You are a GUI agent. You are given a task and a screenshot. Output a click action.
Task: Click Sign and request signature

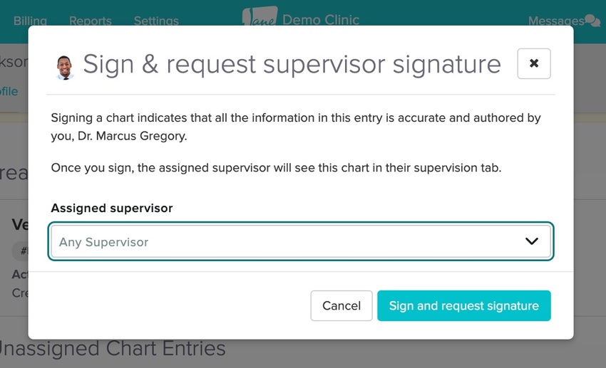(463, 305)
